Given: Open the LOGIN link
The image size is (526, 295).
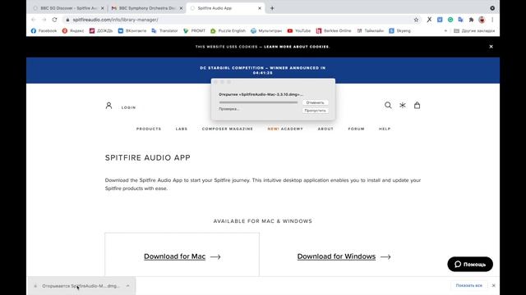Looking at the screenshot, I should (x=128, y=107).
